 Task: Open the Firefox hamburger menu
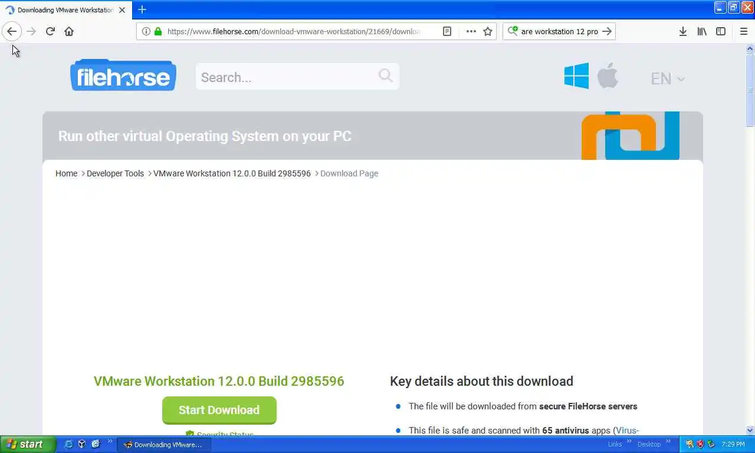[743, 31]
